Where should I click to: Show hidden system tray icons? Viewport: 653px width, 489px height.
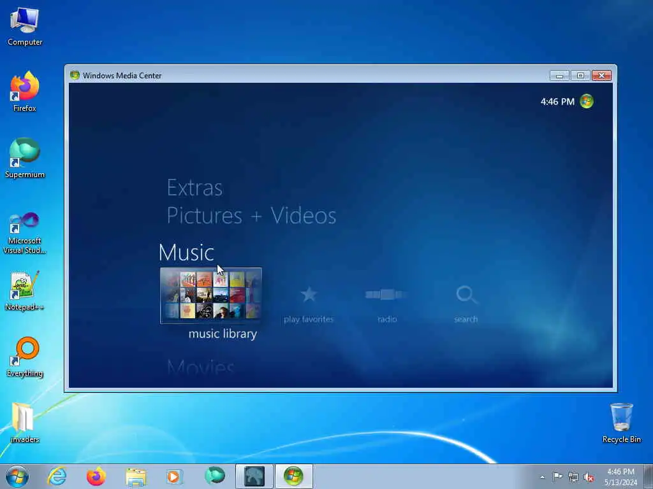pyautogui.click(x=542, y=477)
